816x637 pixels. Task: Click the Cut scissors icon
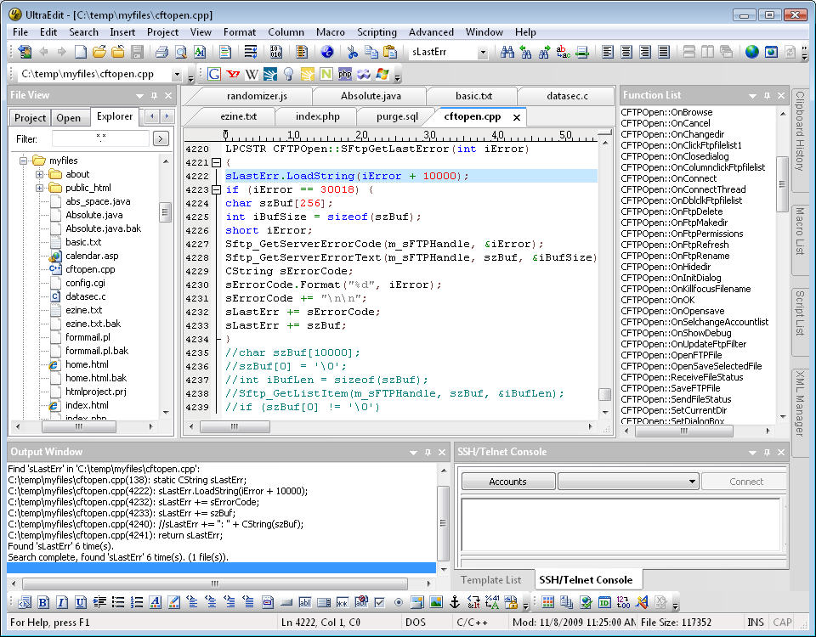[352, 52]
